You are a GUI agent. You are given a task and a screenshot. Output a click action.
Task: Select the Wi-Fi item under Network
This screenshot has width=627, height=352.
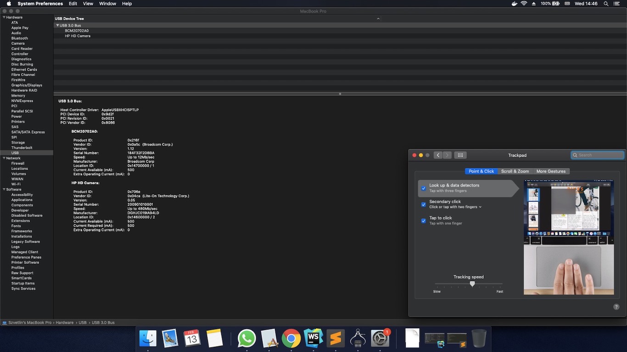(16, 184)
